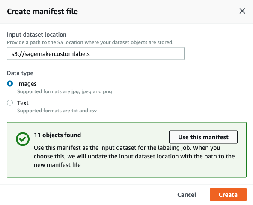The image size is (253, 205).
Task: Focus the s3://sagemakercustomlabels input field
Action: tap(95, 53)
